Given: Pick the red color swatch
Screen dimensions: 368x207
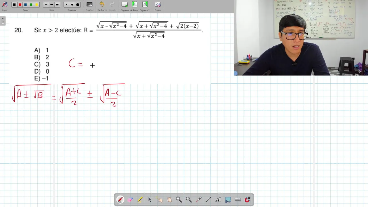Looking at the screenshot, I should pos(20,5).
